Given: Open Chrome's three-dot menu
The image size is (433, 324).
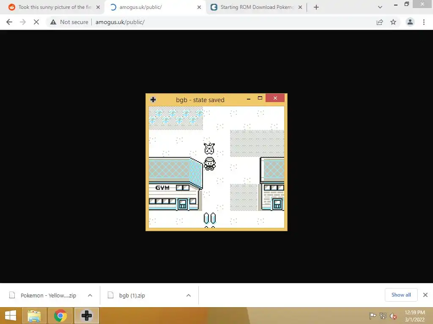Looking at the screenshot, I should click(x=424, y=22).
